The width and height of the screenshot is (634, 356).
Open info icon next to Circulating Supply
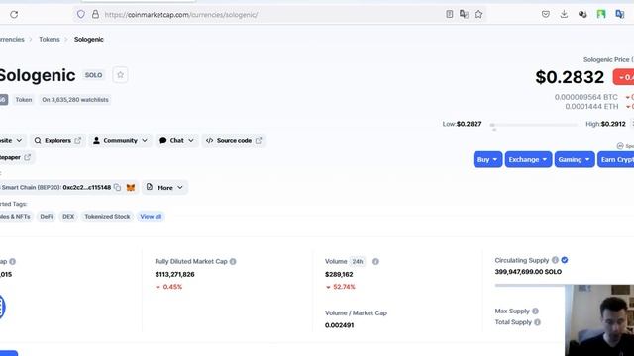pos(555,260)
